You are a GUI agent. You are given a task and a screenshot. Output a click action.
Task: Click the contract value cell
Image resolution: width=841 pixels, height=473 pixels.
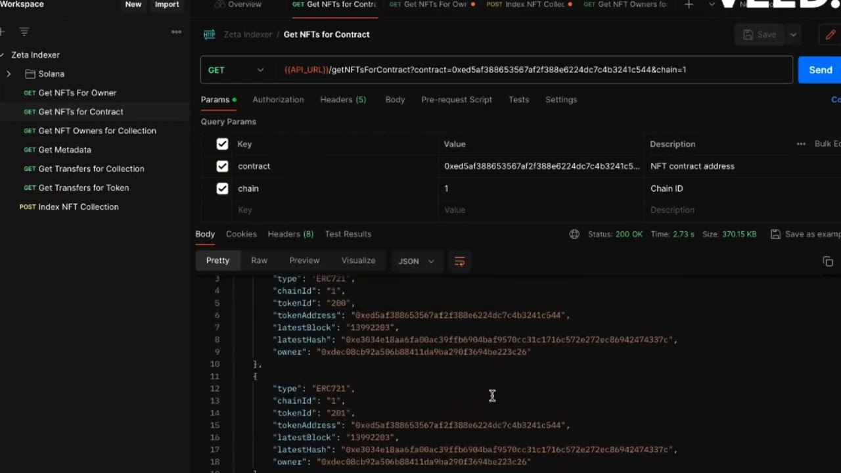541,166
